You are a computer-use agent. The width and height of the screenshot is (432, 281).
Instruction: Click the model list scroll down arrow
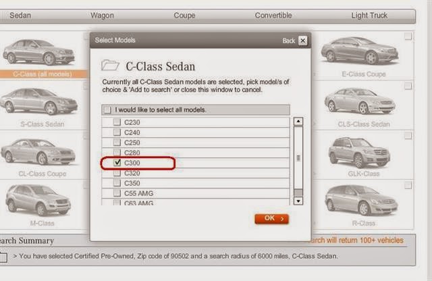[x=298, y=201]
